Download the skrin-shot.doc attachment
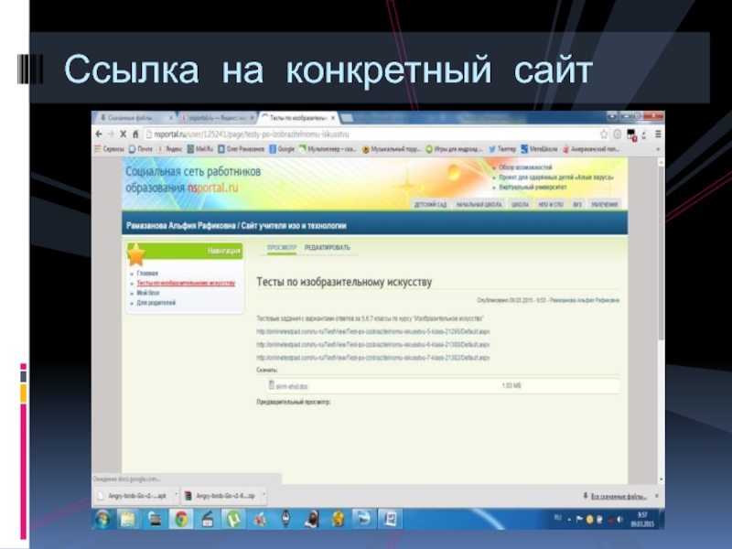Image resolution: width=732 pixels, height=549 pixels. (292, 386)
